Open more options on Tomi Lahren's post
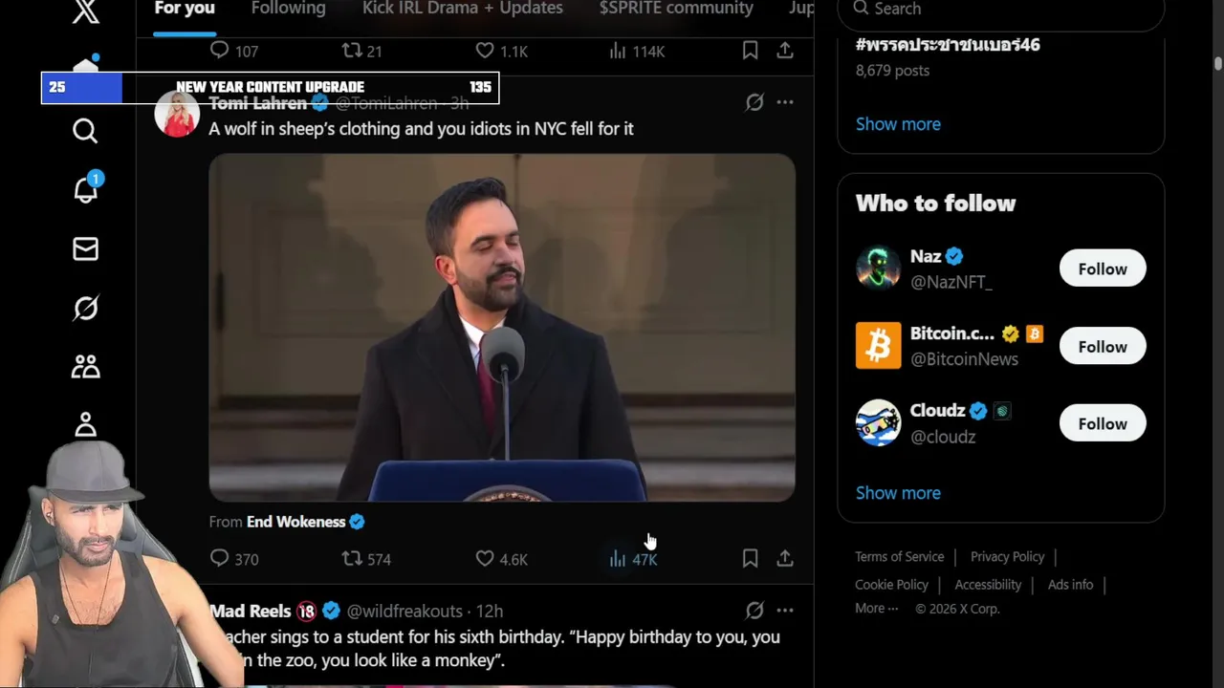The height and width of the screenshot is (688, 1224). tap(784, 102)
